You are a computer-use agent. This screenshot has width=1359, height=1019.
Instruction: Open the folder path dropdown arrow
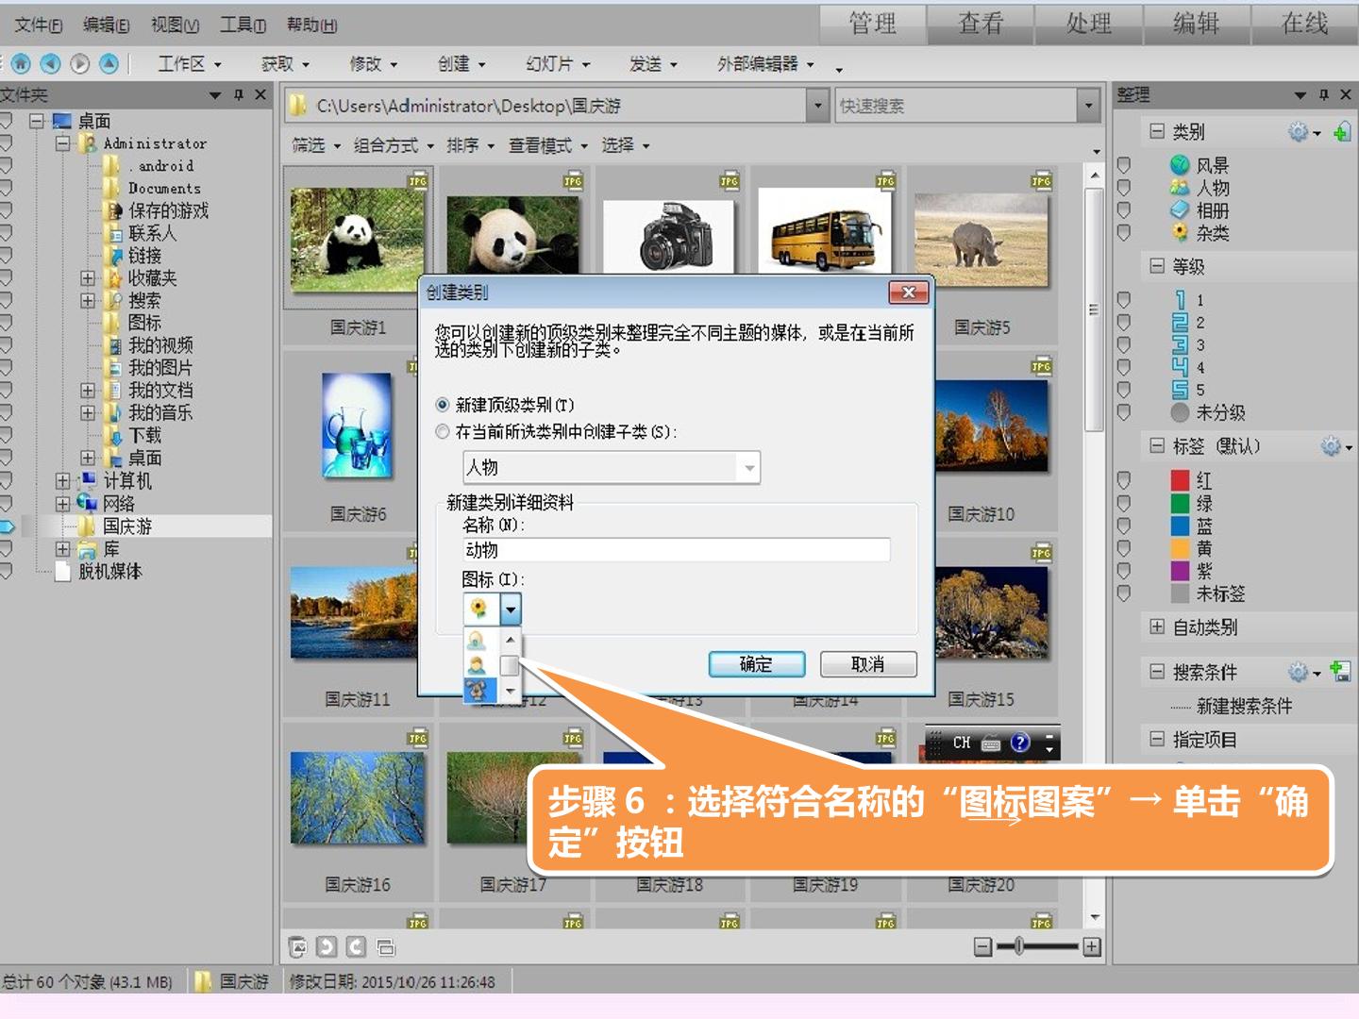pos(818,106)
